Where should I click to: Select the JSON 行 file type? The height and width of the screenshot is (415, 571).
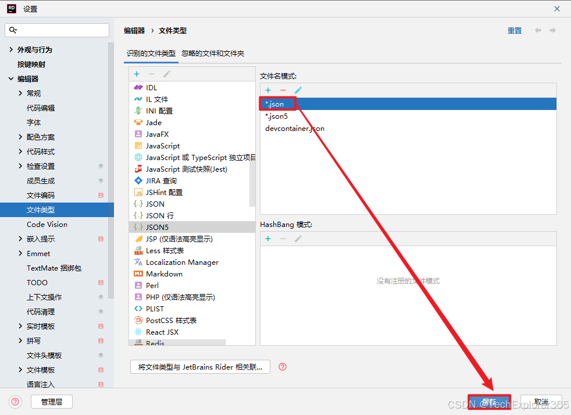191,215
